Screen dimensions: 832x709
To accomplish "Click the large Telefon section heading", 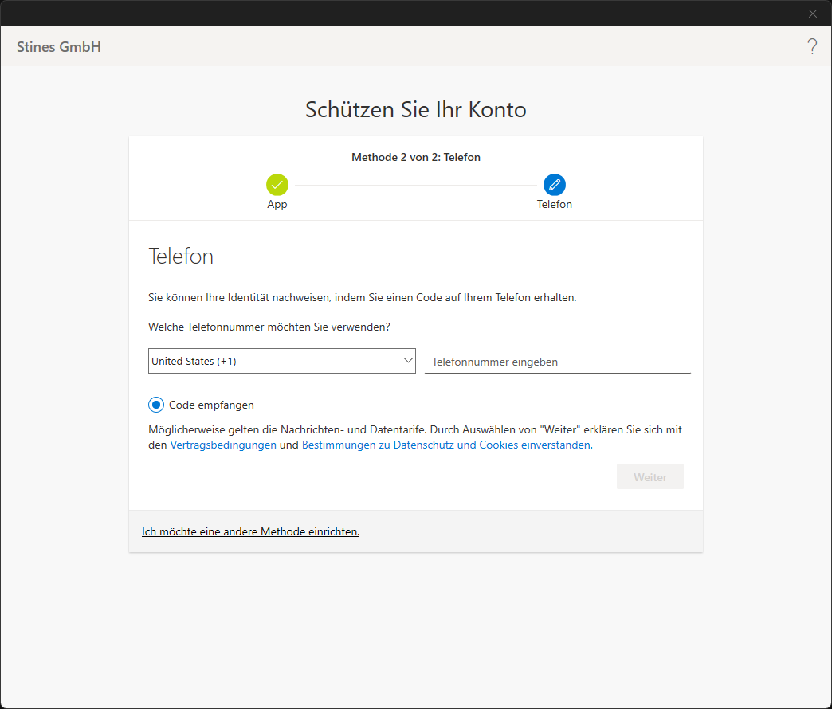I will [x=181, y=257].
